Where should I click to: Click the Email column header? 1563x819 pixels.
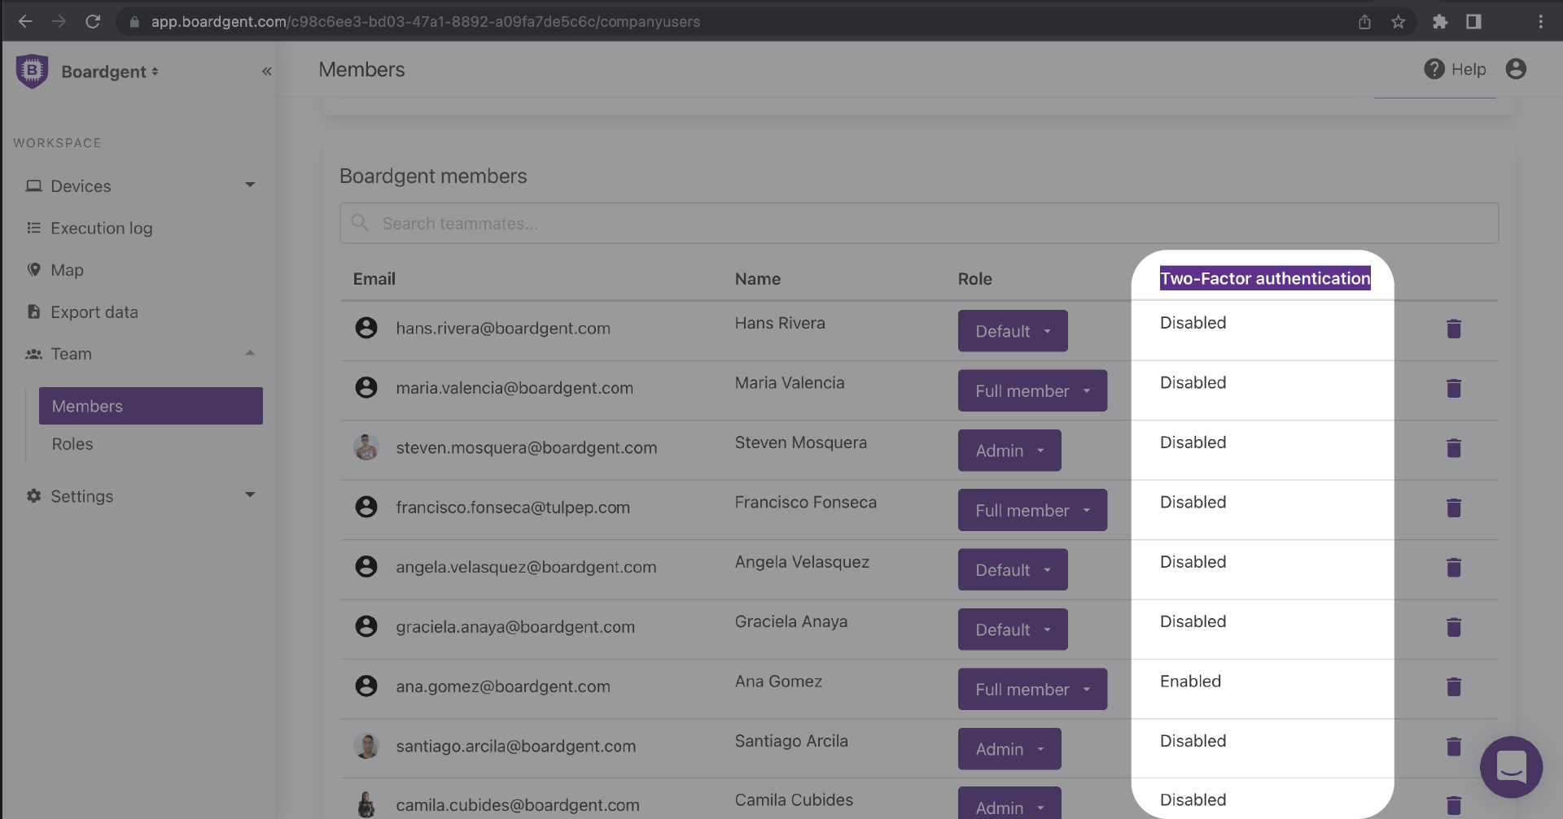(x=374, y=279)
